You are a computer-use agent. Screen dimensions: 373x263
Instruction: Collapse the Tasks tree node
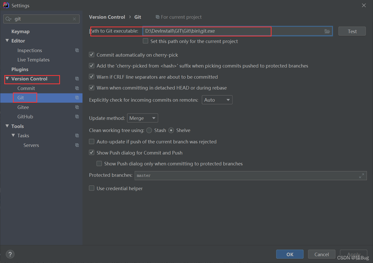click(13, 136)
